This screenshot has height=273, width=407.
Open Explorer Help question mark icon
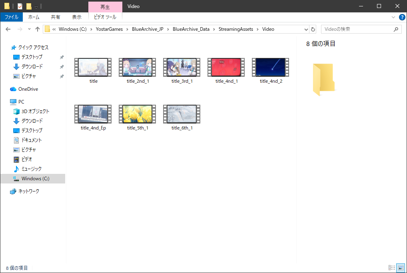click(x=402, y=17)
